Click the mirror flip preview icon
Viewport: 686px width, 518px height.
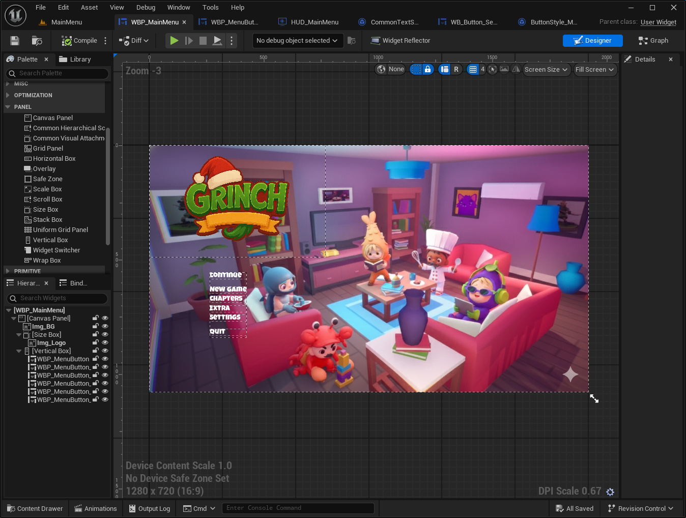(x=516, y=69)
